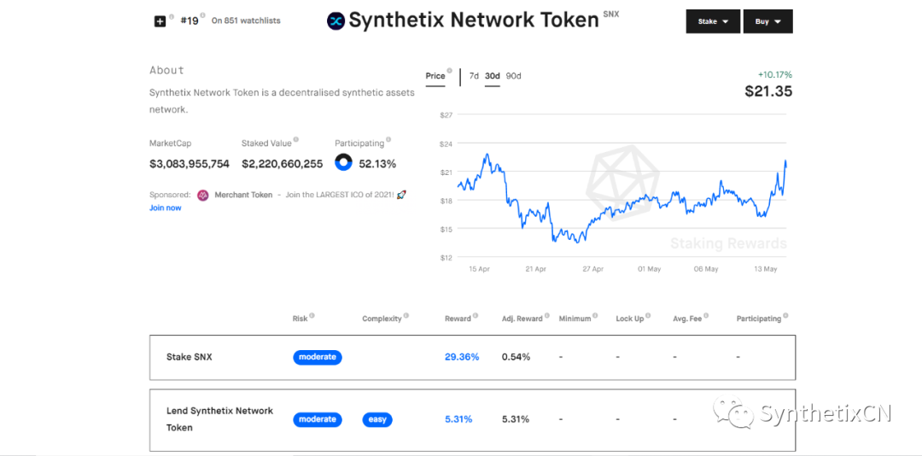922x456 pixels.
Task: Click the Synthetix logo icon beside title
Action: point(336,20)
